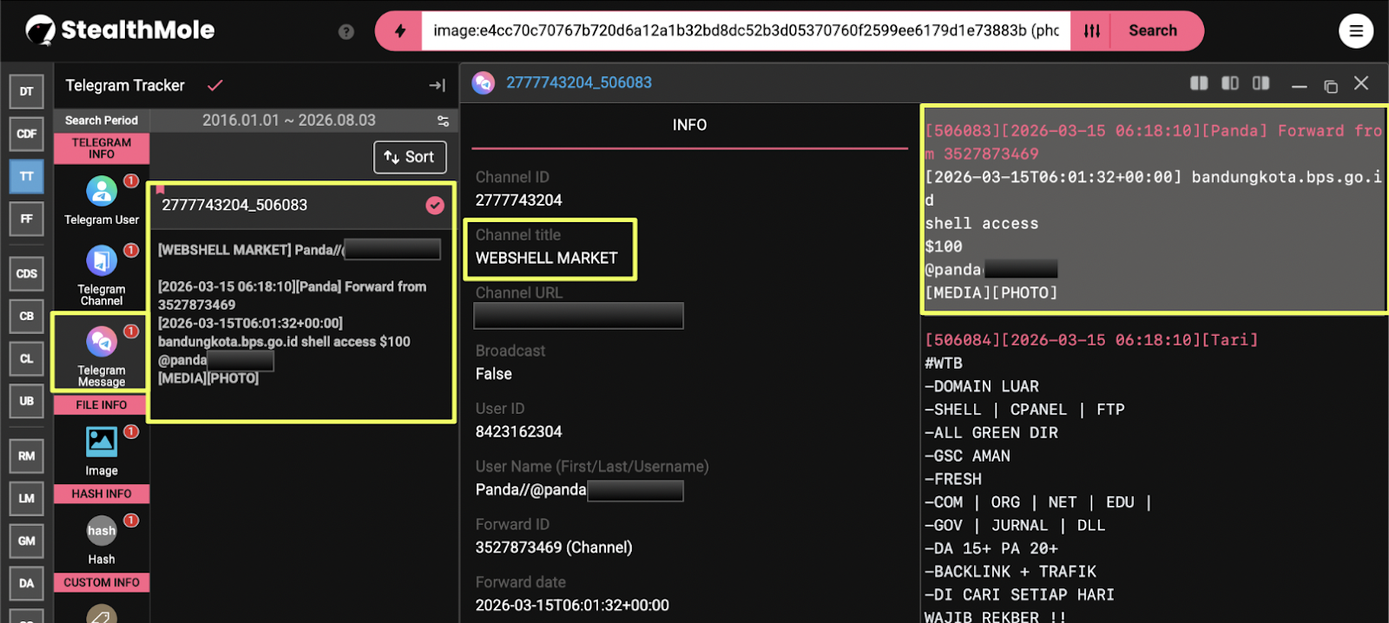This screenshot has height=623, width=1389.
Task: Click the bookmark flag on result card
Action: click(160, 188)
